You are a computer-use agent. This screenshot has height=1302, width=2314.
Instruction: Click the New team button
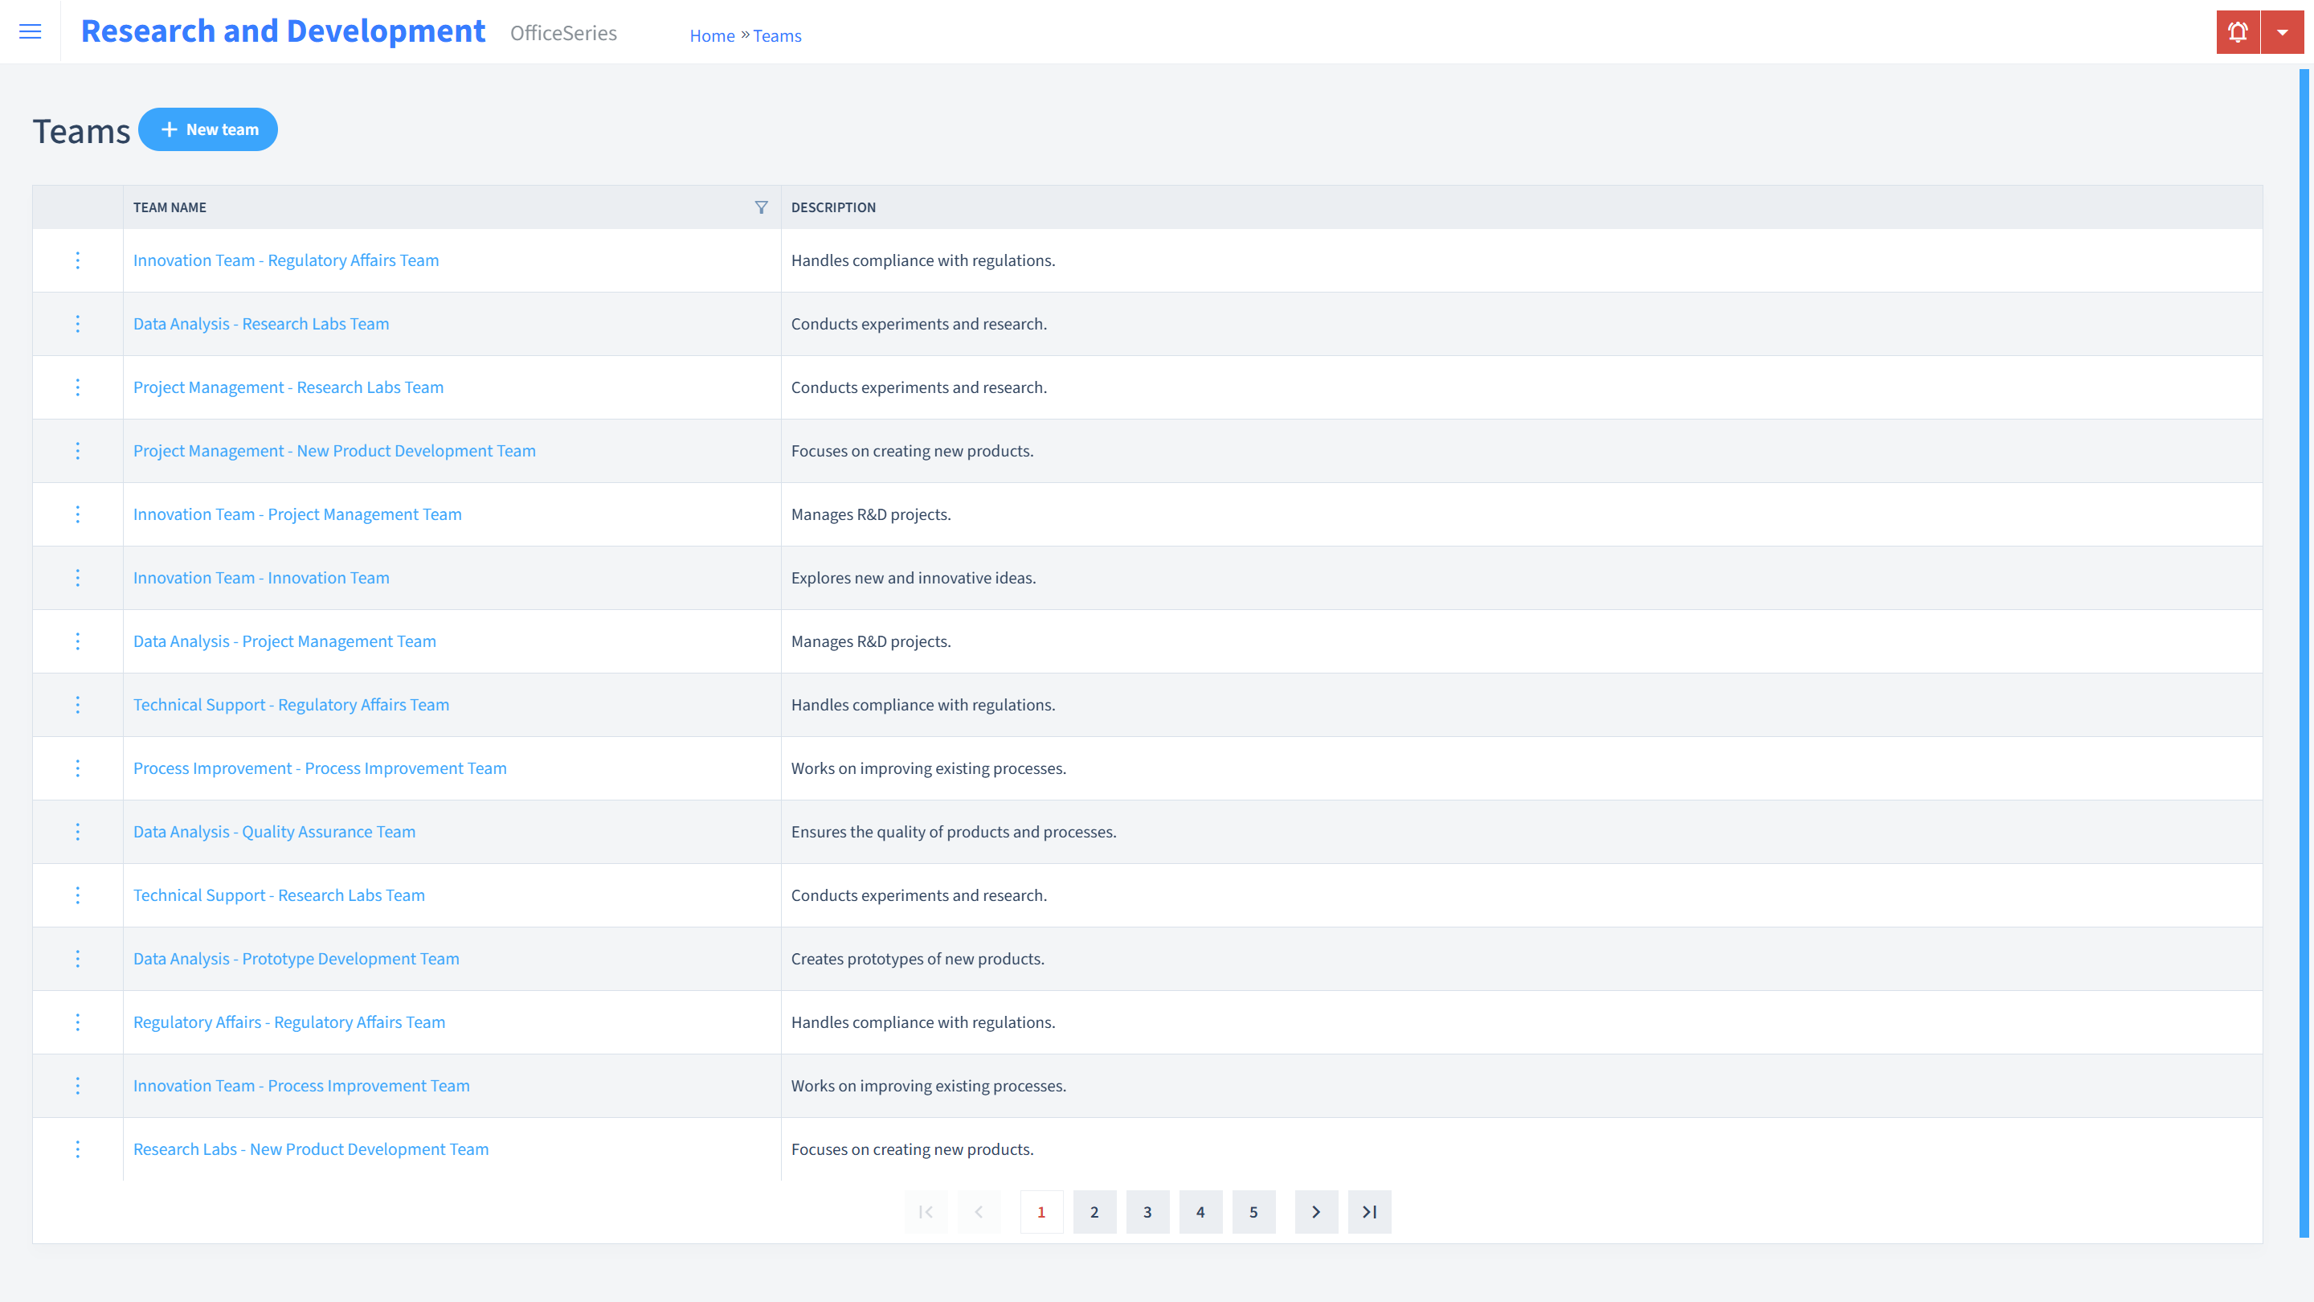pos(208,129)
